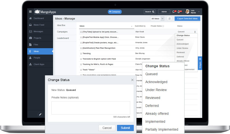Click the Compose button

(x=115, y=12)
